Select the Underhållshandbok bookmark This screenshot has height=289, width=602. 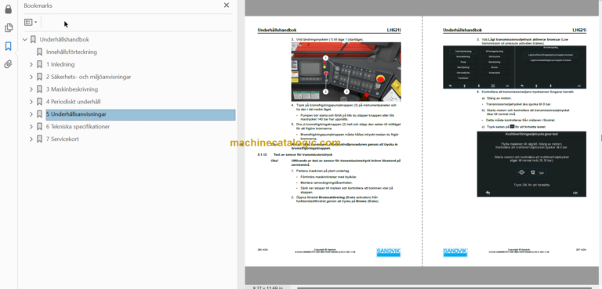coord(64,39)
